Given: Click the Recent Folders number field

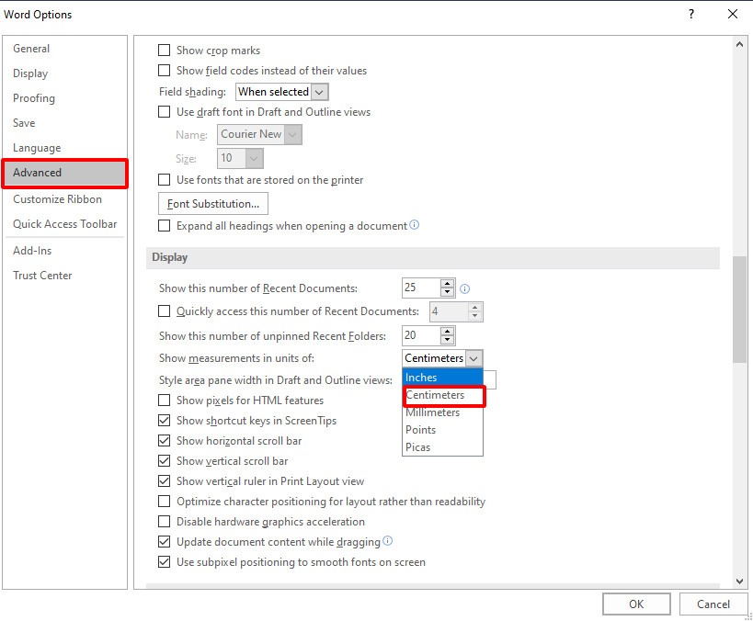Looking at the screenshot, I should 421,336.
